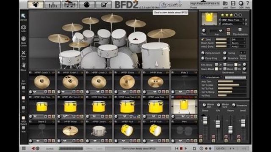Open the Grooves page music-staff tab
Viewport: 271px width, 152px height.
click(69, 4)
